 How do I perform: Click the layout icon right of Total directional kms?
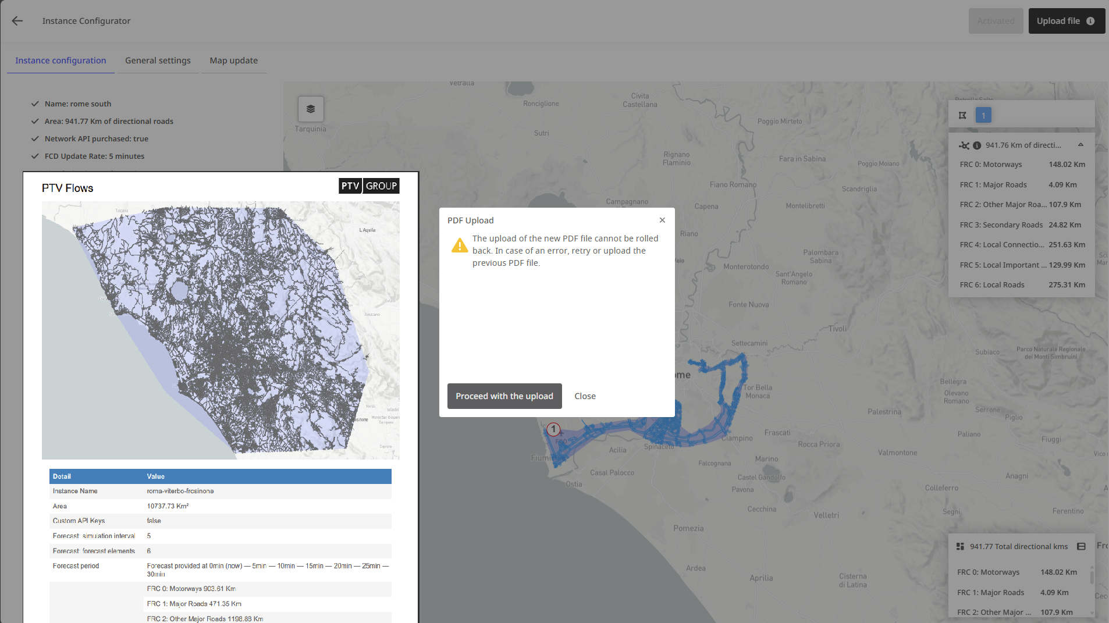coord(1081,546)
